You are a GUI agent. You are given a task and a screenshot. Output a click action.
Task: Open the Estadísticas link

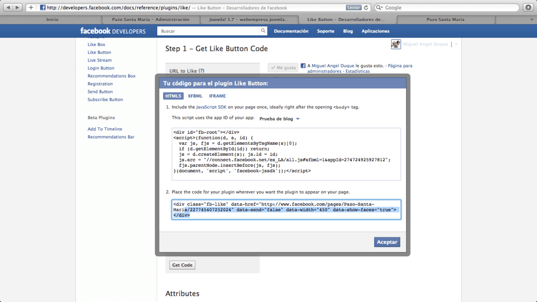[x=357, y=71]
